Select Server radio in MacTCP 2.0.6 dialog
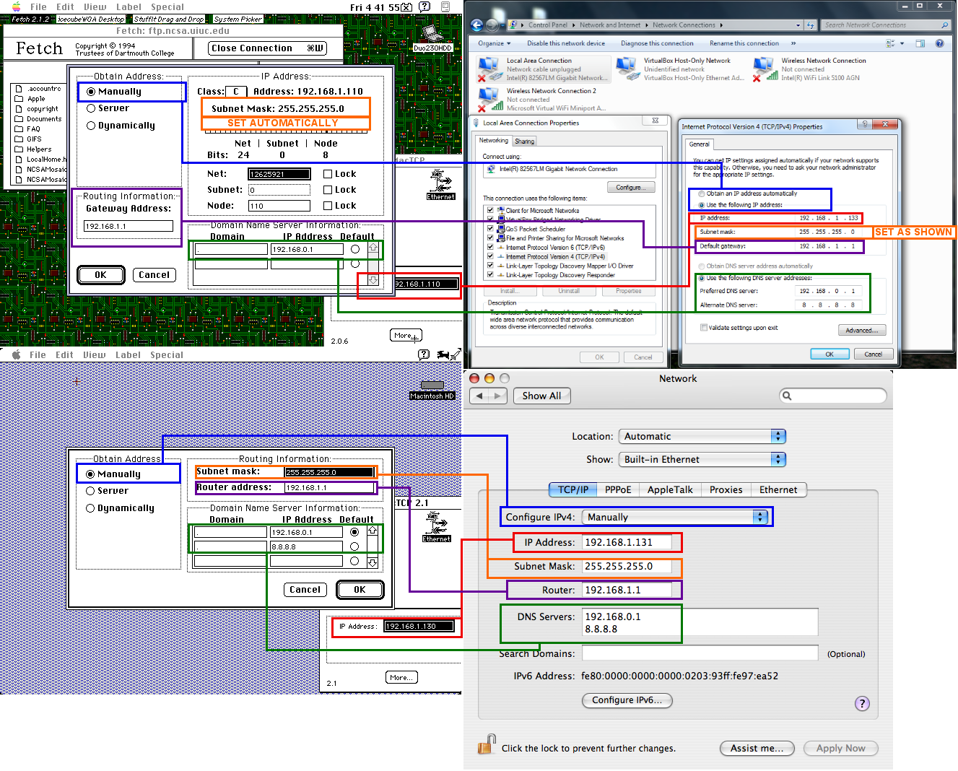This screenshot has height=771, width=958. [91, 108]
